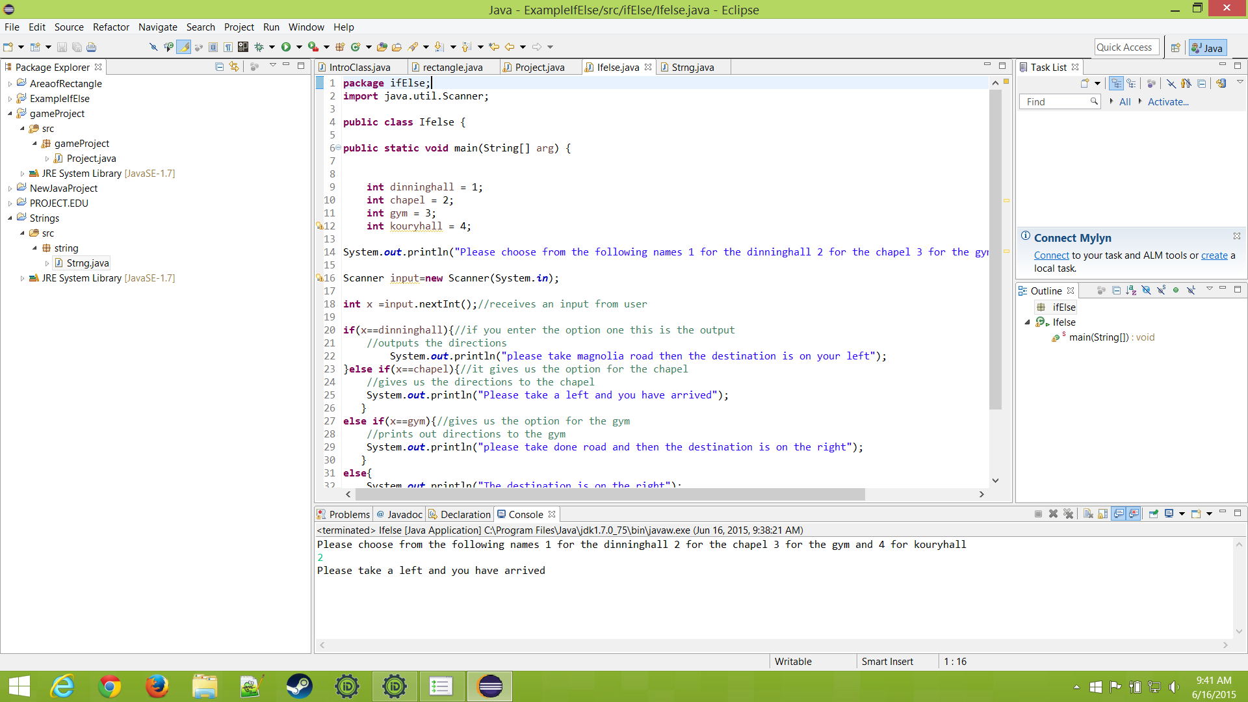
Task: Open the Navigate menu
Action: (x=158, y=27)
